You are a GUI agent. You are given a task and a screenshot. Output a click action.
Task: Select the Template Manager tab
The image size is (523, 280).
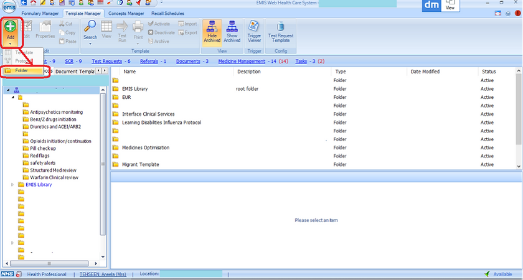(83, 13)
